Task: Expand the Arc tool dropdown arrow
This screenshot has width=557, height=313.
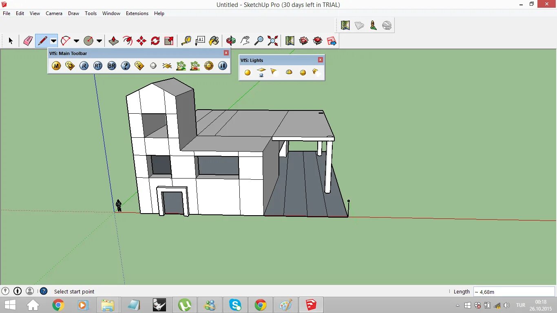Action: pyautogui.click(x=76, y=41)
